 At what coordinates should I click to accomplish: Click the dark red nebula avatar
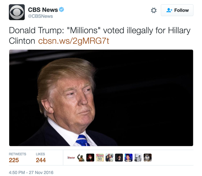[x=90, y=158]
